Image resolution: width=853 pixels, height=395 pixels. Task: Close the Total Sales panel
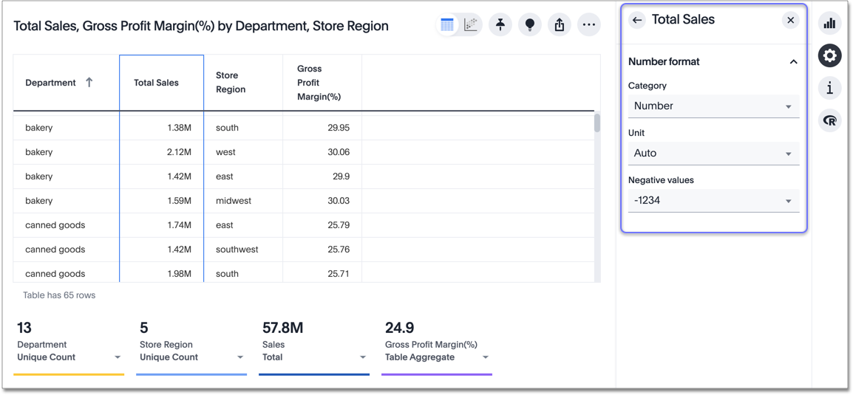click(x=790, y=20)
